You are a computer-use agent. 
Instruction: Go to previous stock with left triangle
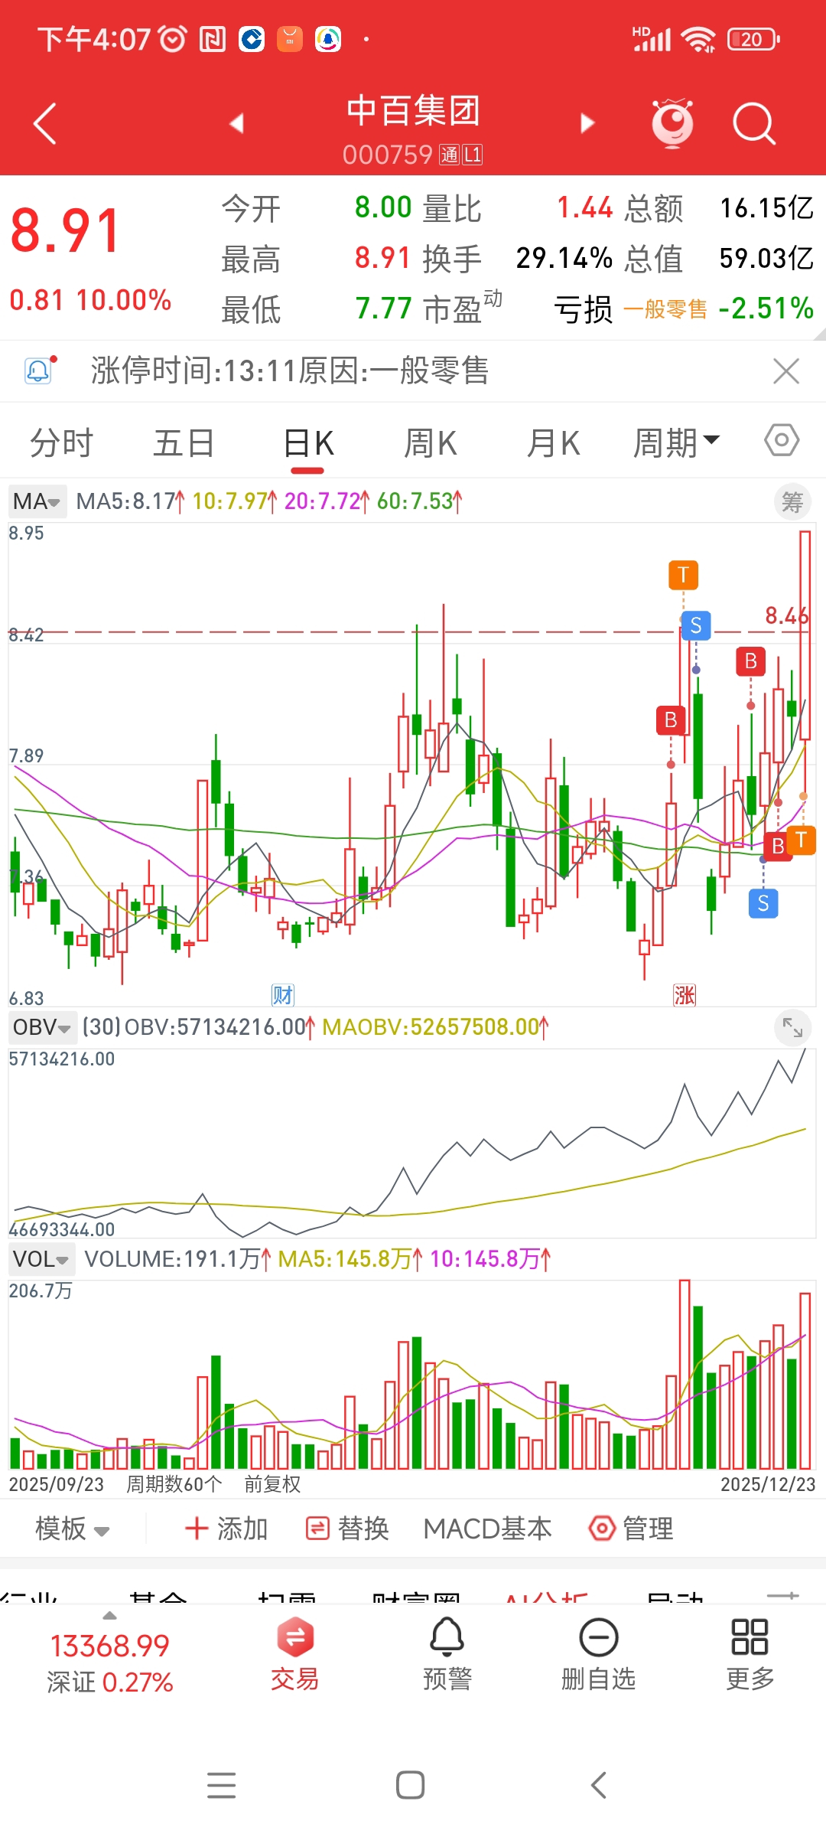click(x=236, y=122)
